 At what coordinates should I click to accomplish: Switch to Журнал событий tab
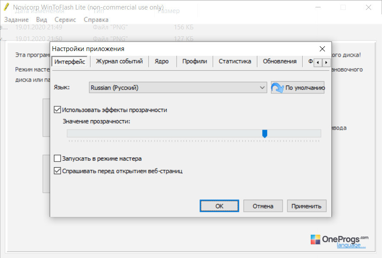click(119, 61)
